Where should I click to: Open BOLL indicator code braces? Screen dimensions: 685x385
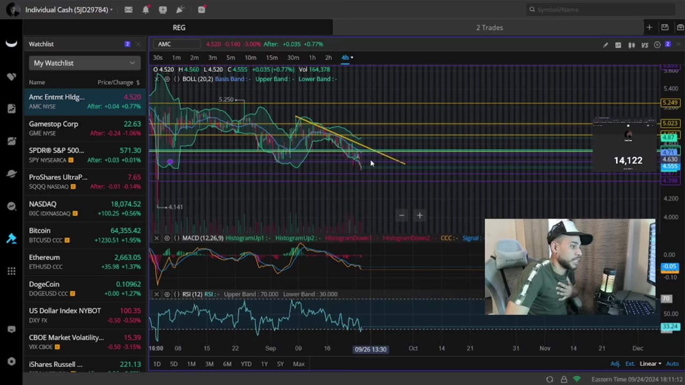[177, 79]
